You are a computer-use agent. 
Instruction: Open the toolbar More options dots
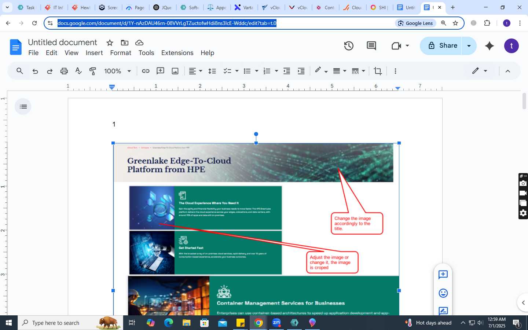pos(395,71)
